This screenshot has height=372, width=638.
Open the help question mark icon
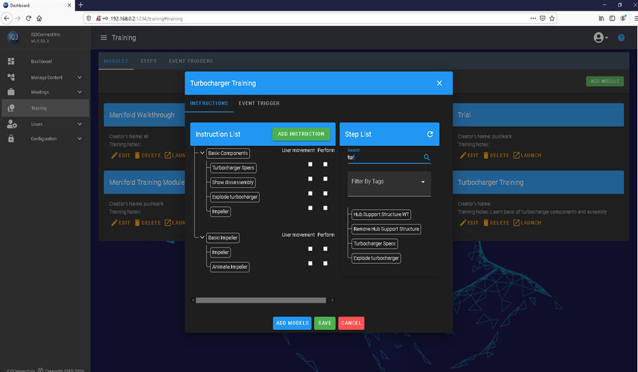[x=621, y=37]
